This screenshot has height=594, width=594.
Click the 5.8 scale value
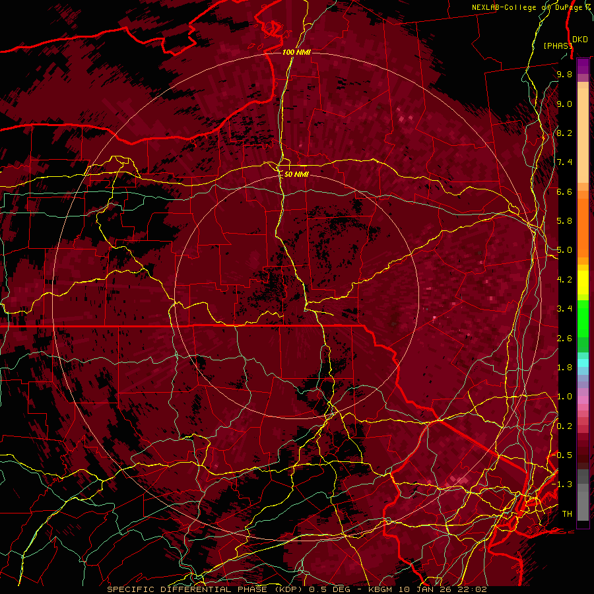tap(564, 221)
